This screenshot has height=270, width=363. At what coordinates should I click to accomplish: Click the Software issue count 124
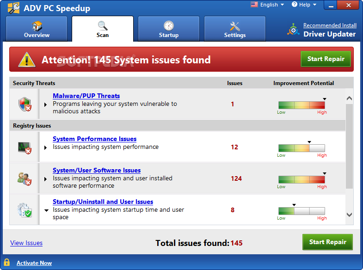(x=236, y=178)
